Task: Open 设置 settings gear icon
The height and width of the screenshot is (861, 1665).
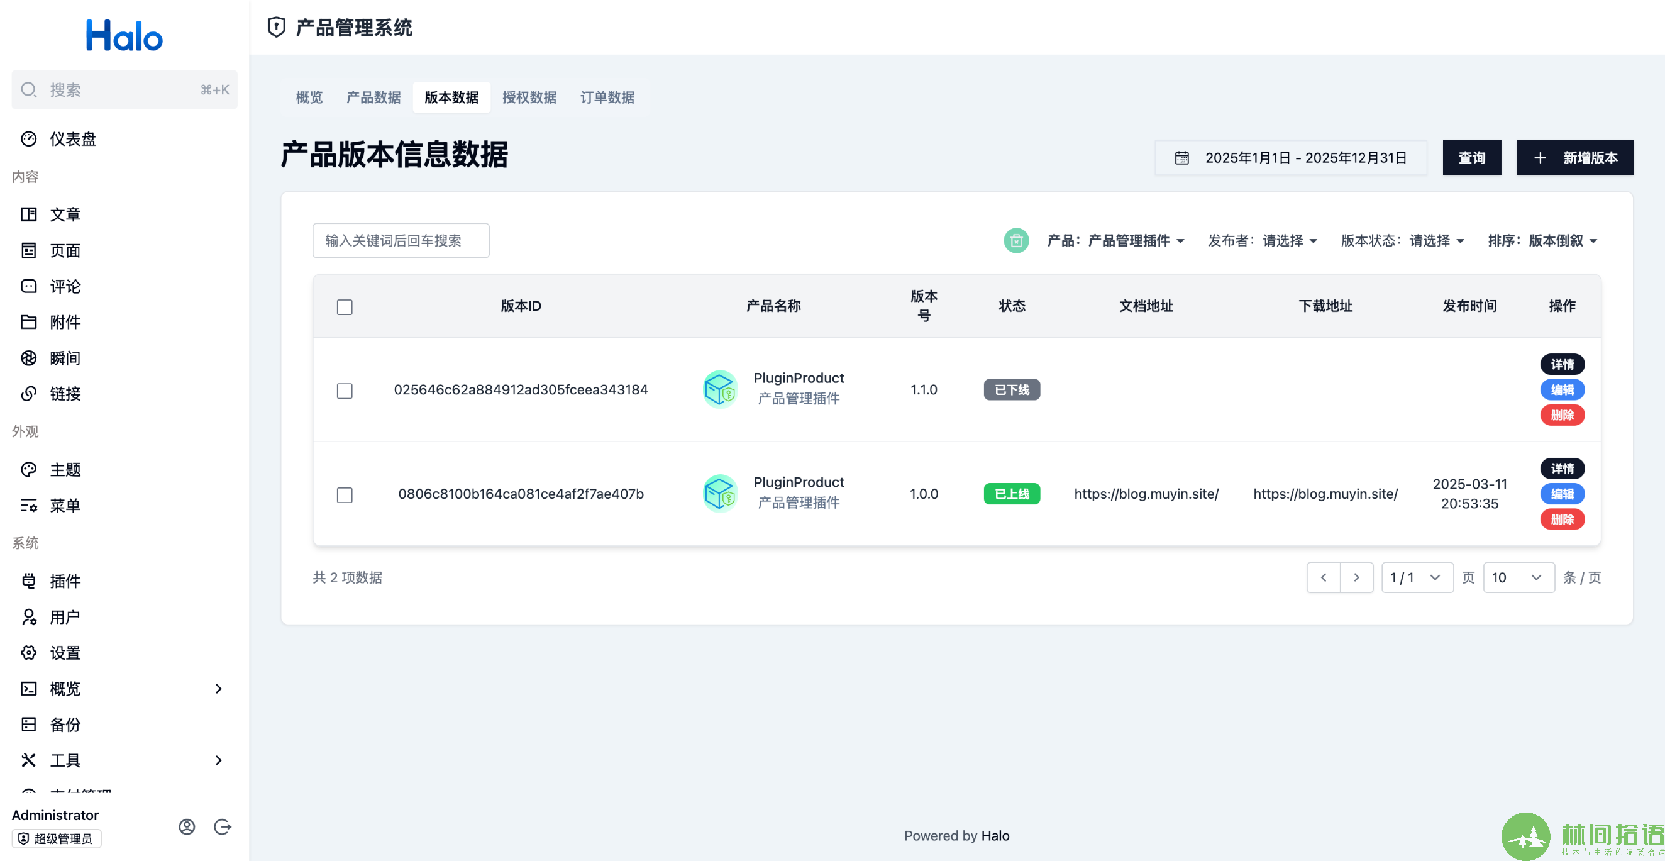Action: (x=28, y=653)
